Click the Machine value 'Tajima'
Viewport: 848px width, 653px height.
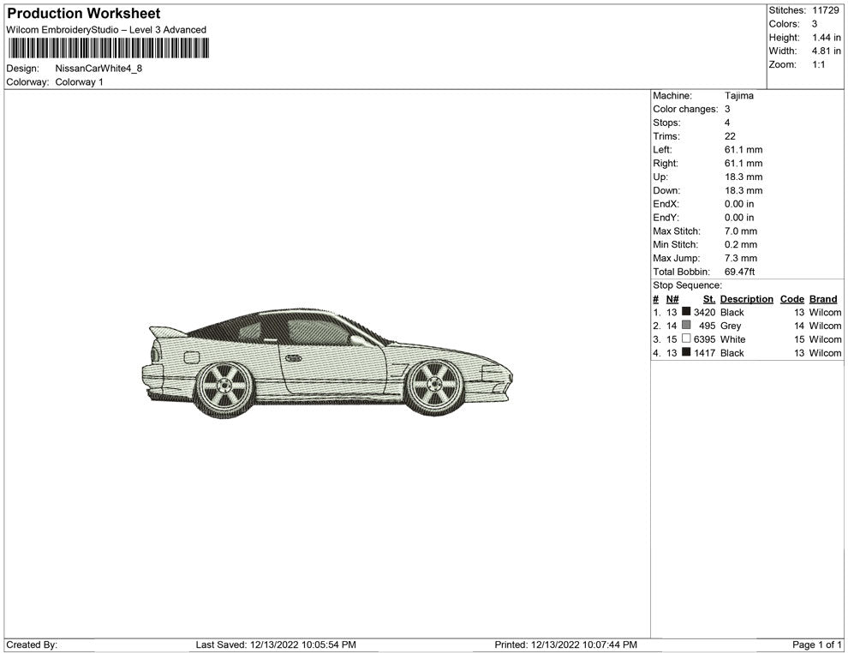pyautogui.click(x=738, y=96)
